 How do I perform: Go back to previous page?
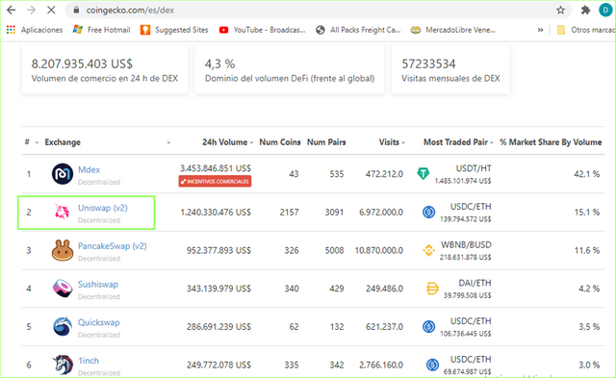point(11,11)
